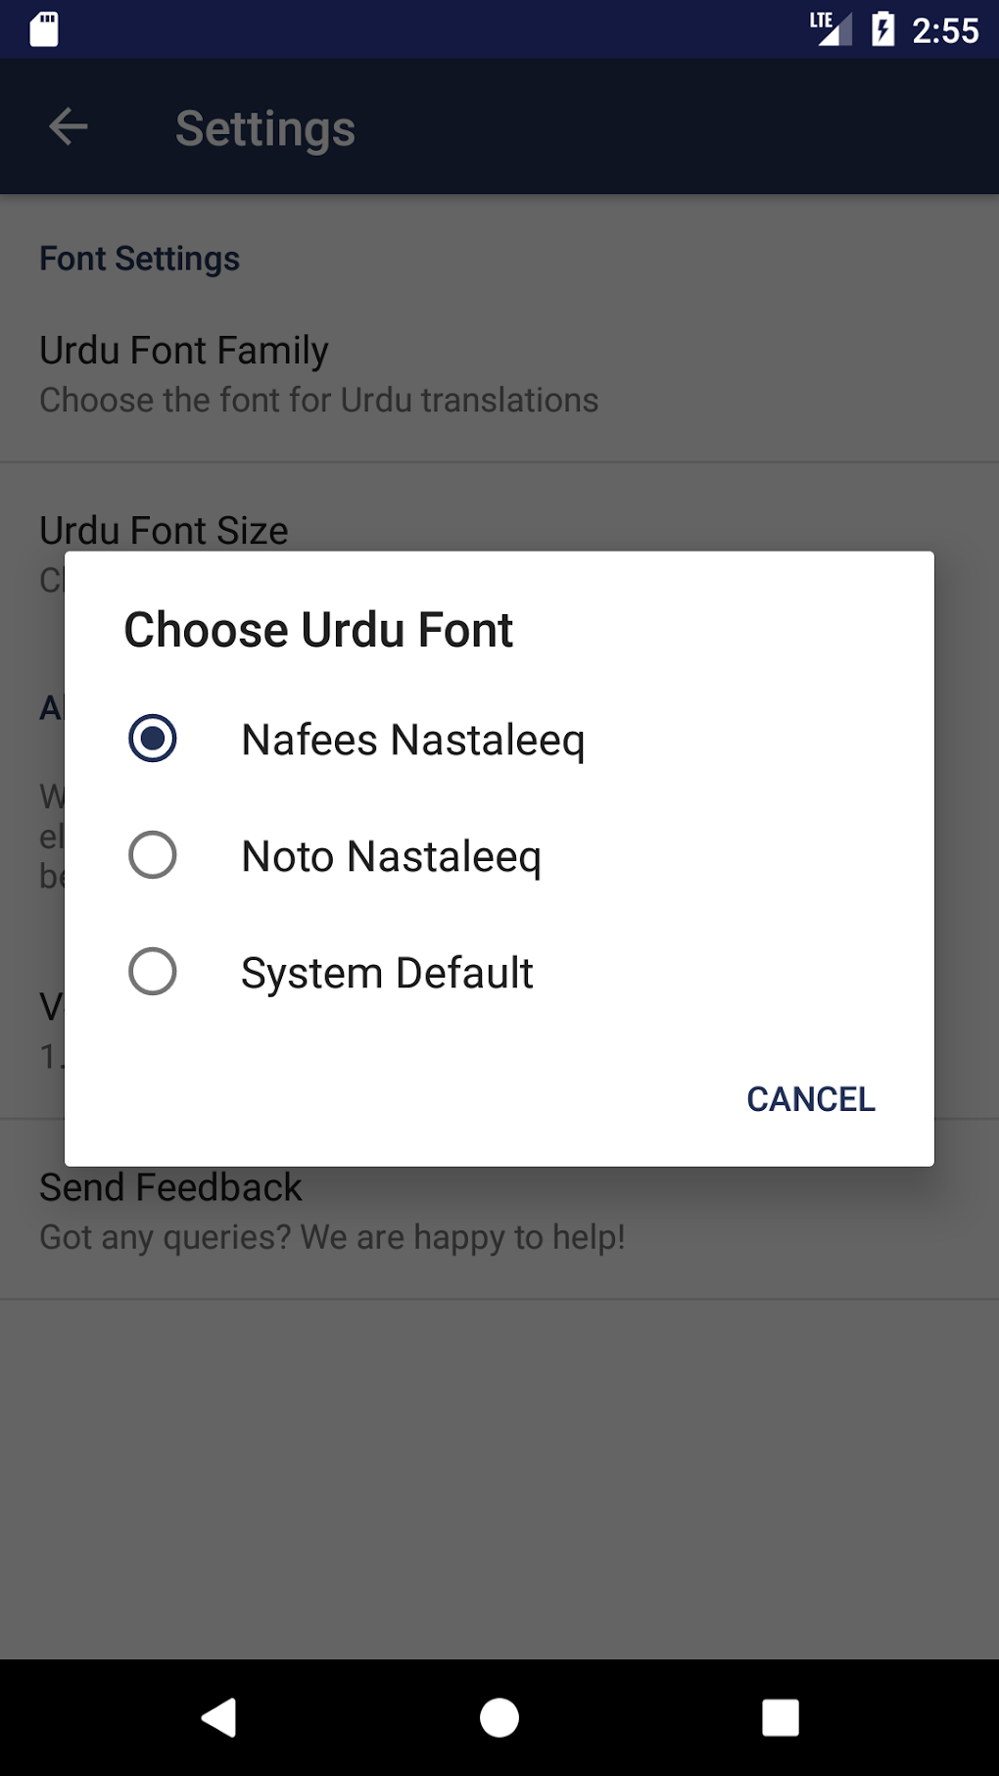This screenshot has width=999, height=1776.
Task: Choose the System Default font label
Action: (387, 974)
